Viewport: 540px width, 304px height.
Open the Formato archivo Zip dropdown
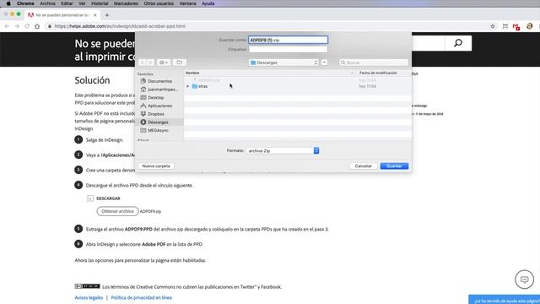(x=283, y=150)
